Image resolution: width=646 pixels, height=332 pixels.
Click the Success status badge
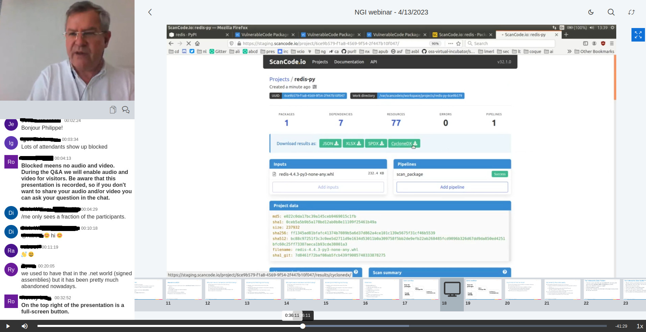tap(500, 174)
